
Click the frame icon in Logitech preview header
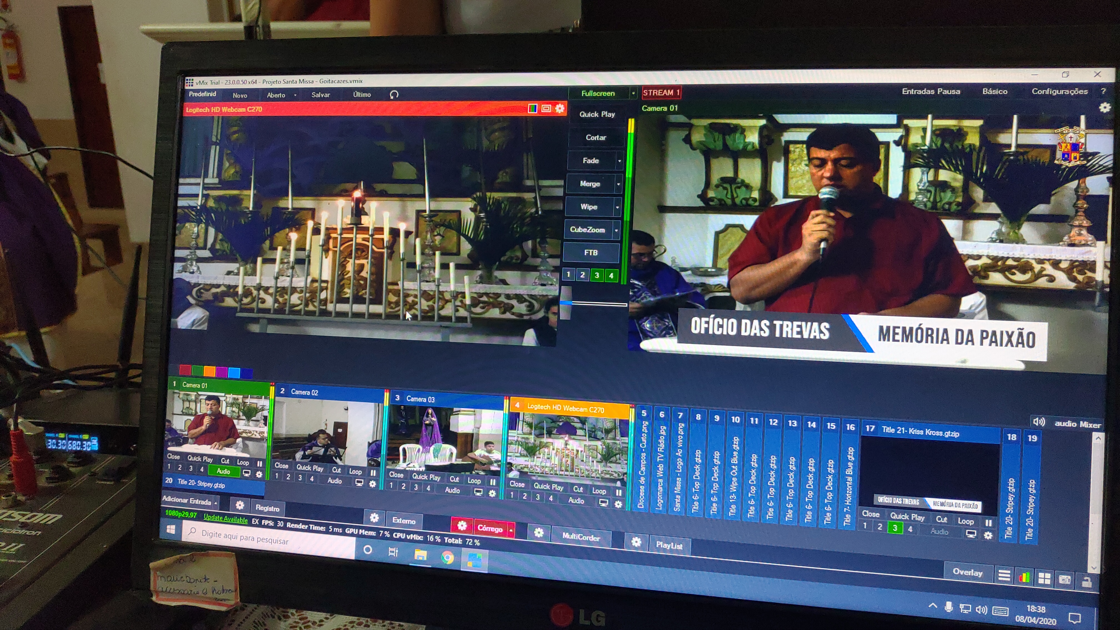[x=546, y=108]
